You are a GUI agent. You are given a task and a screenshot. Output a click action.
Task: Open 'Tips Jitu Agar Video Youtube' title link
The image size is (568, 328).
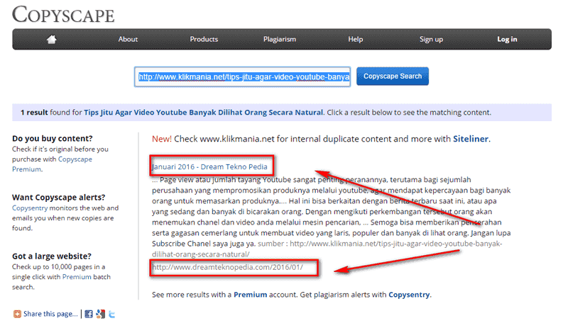click(203, 113)
